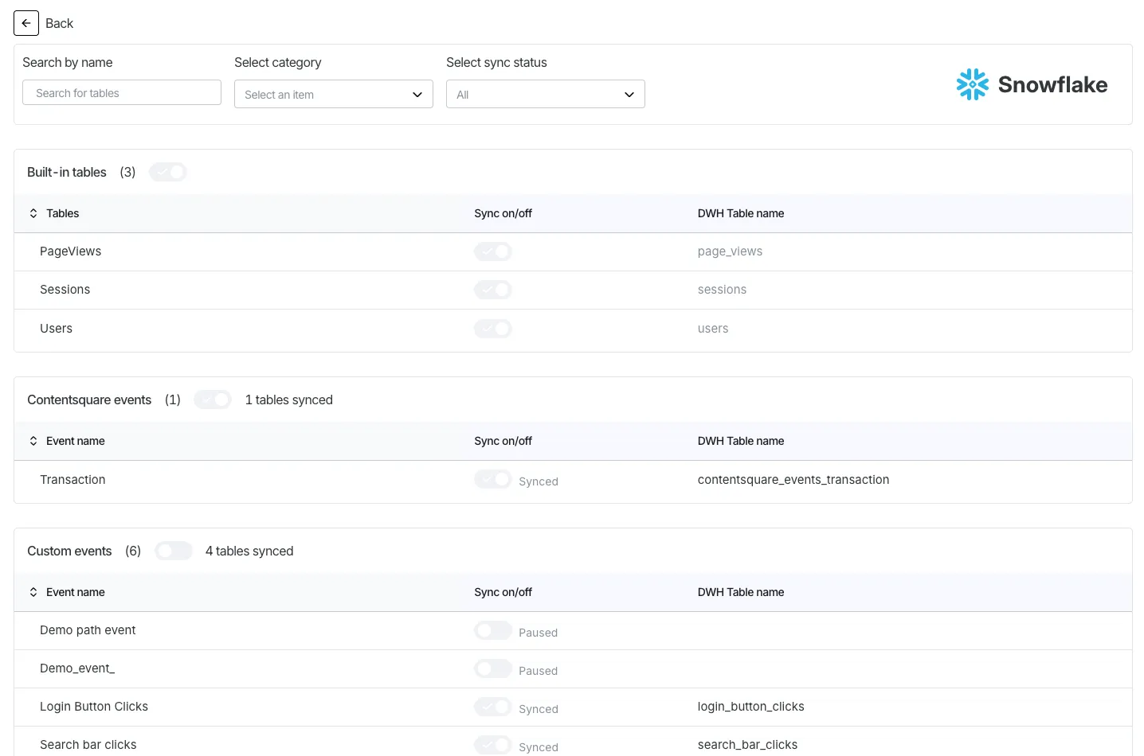Open the sync status dropdown chevron

[x=629, y=94]
